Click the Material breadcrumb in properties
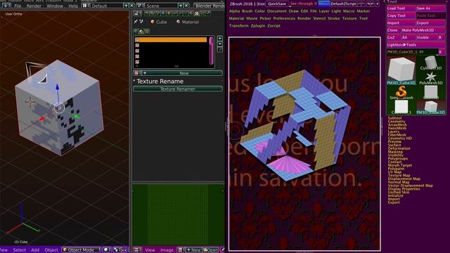Viewport: 450px width, 253px height. (x=188, y=22)
